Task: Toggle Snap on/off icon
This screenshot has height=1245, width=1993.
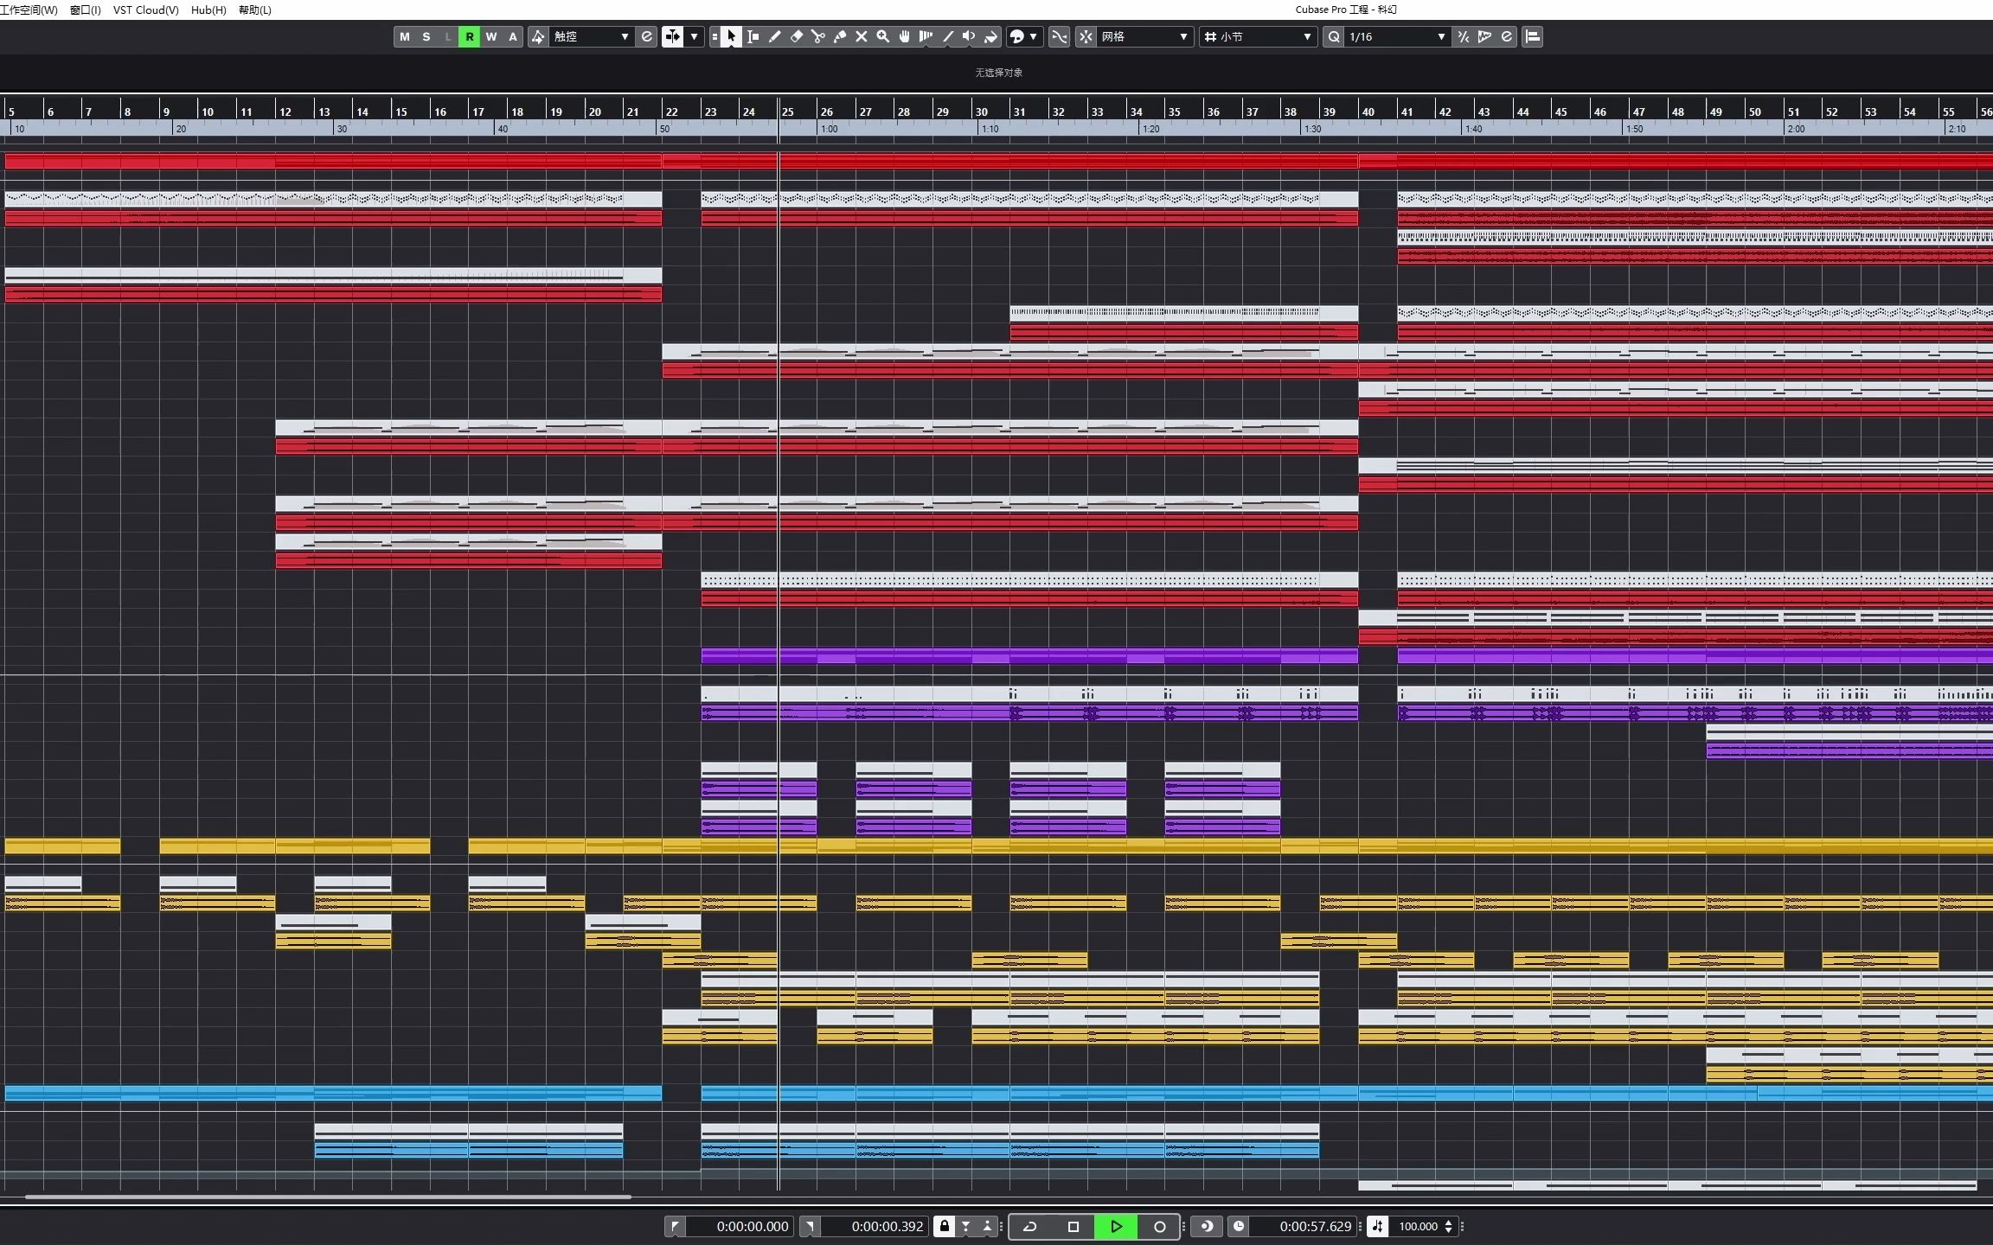Action: tap(1086, 36)
